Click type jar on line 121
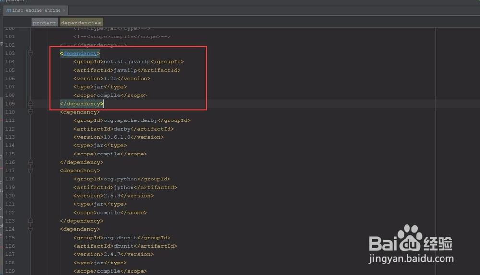Image resolution: width=480 pixels, height=275 pixels. (x=100, y=204)
